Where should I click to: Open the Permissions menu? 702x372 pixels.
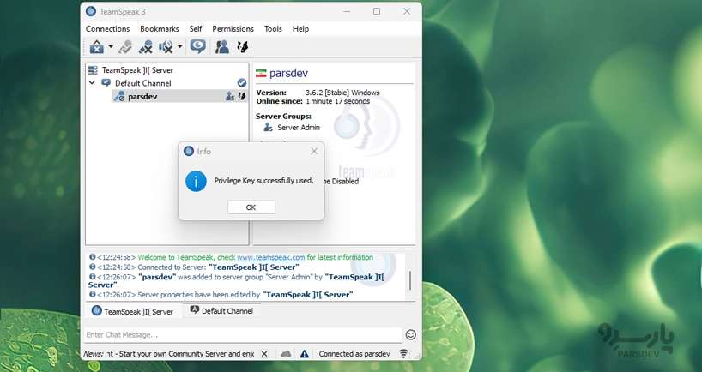coord(233,28)
